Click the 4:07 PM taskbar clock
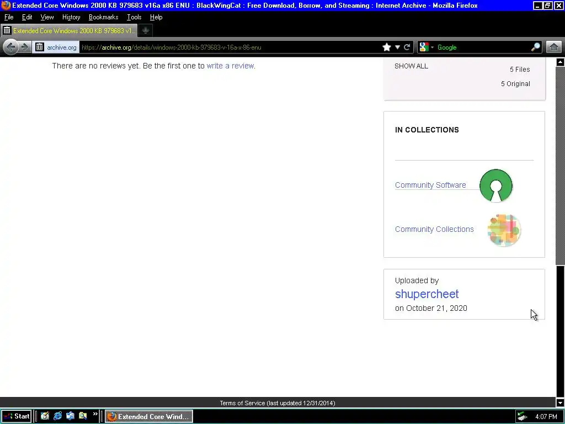The image size is (565, 424). (546, 416)
